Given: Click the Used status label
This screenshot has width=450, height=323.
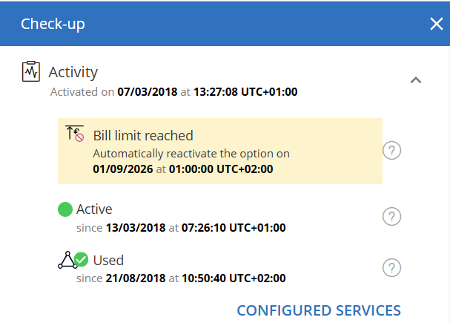Looking at the screenshot, I should coord(108,261).
